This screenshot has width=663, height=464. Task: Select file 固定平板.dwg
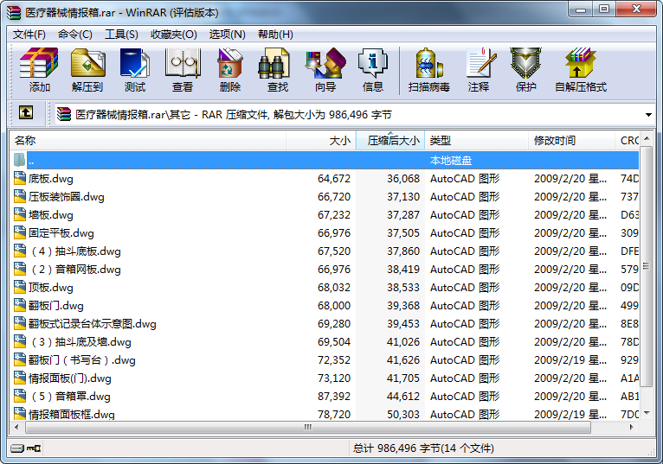tap(61, 233)
